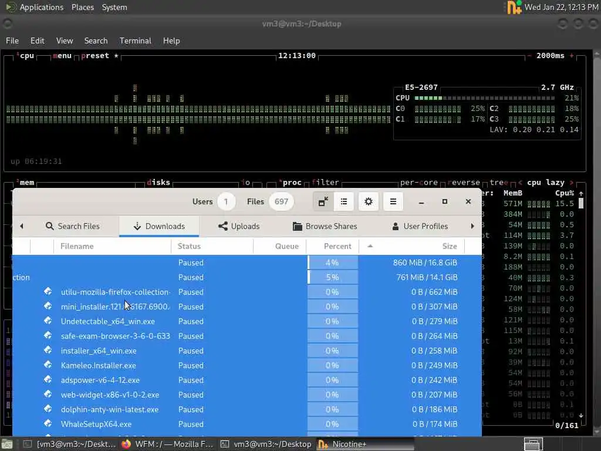601x451 pixels.
Task: Select the dolphin-anty-win-latest.exe filename
Action: 110,409
